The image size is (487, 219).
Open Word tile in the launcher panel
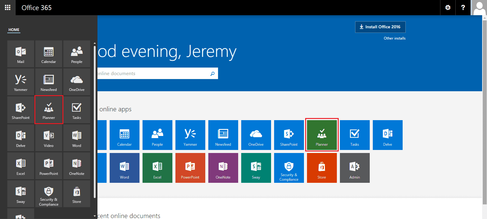click(77, 138)
